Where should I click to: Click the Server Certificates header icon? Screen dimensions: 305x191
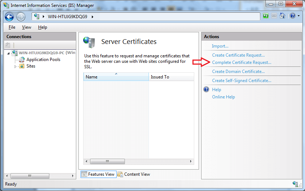pyautogui.click(x=89, y=42)
